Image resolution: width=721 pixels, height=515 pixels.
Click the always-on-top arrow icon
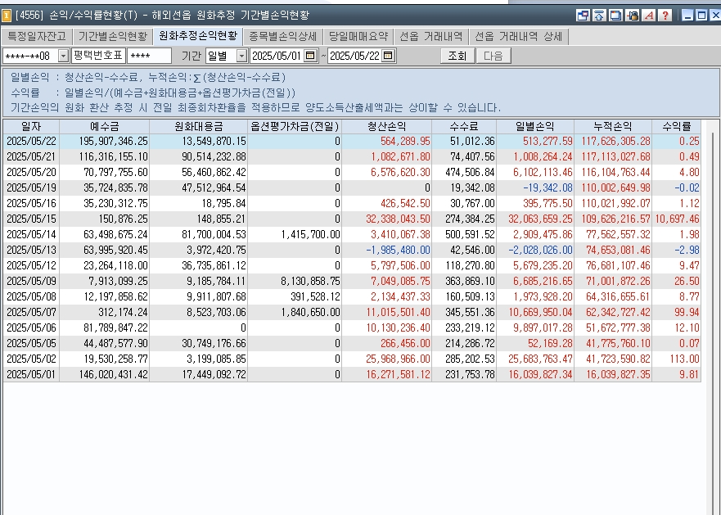pos(599,16)
